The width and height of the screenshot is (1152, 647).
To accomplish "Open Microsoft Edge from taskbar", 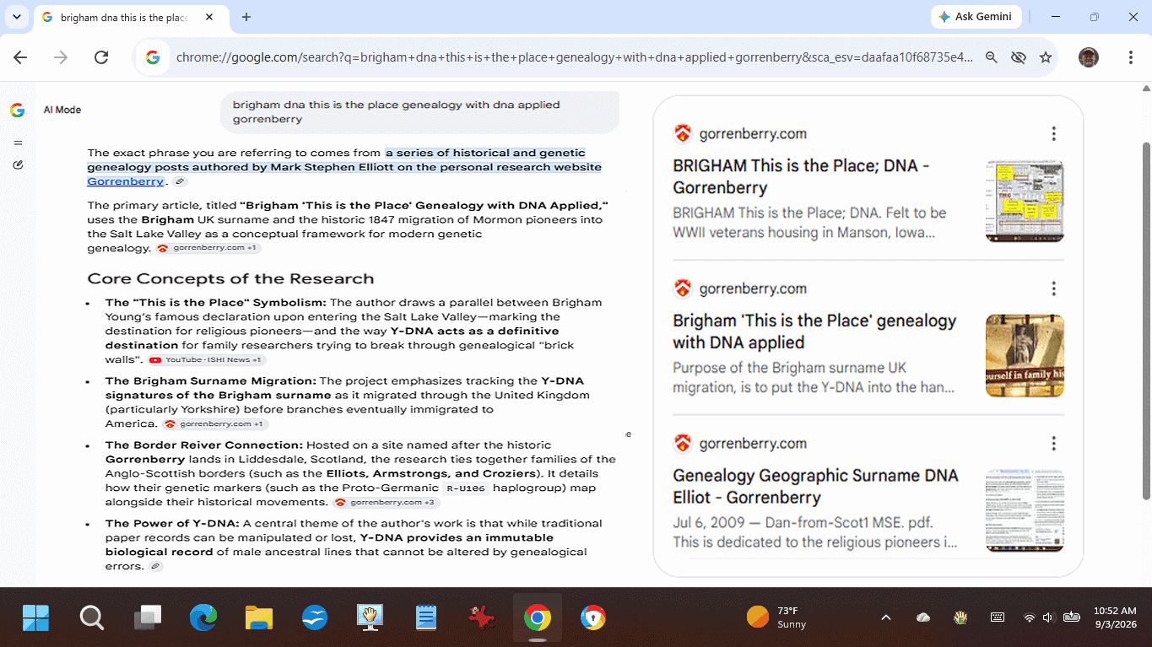I will click(x=203, y=618).
